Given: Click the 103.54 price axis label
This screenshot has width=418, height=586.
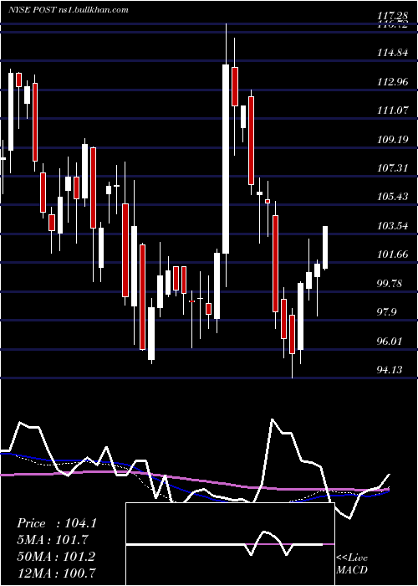Looking at the screenshot, I should 392,226.
